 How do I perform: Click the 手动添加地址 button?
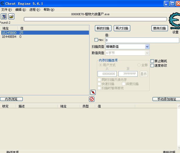166,99
